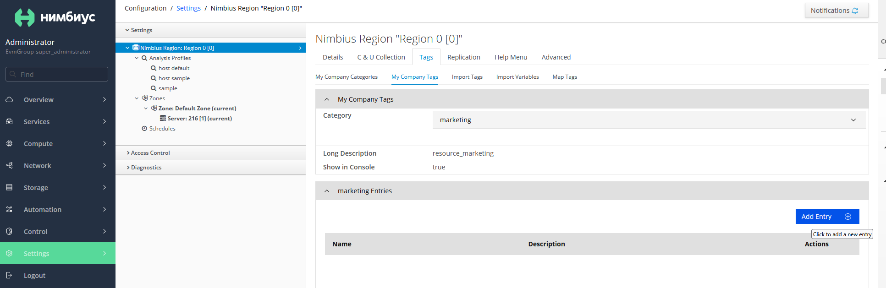Switch to the Replication tab
Viewport: 886px width, 288px height.
pyautogui.click(x=464, y=57)
